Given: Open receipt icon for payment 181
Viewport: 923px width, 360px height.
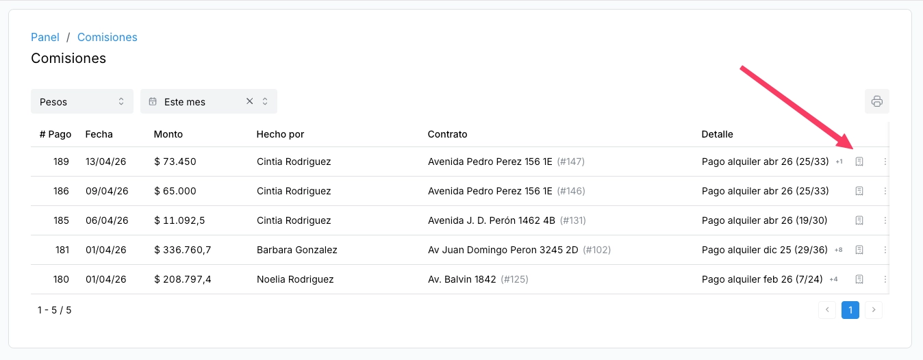Looking at the screenshot, I should (859, 250).
